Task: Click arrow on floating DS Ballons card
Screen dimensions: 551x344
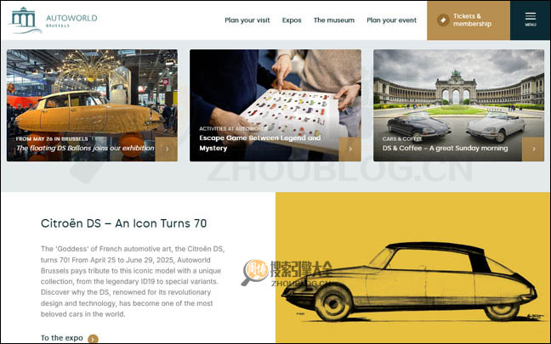Action: point(167,149)
